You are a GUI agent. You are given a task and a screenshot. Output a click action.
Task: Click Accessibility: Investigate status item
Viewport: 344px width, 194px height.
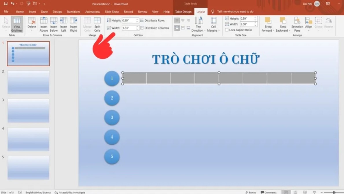coord(70,192)
